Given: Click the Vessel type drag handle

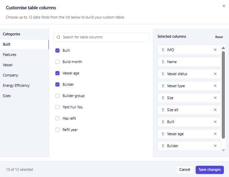Looking at the screenshot, I should (163, 86).
